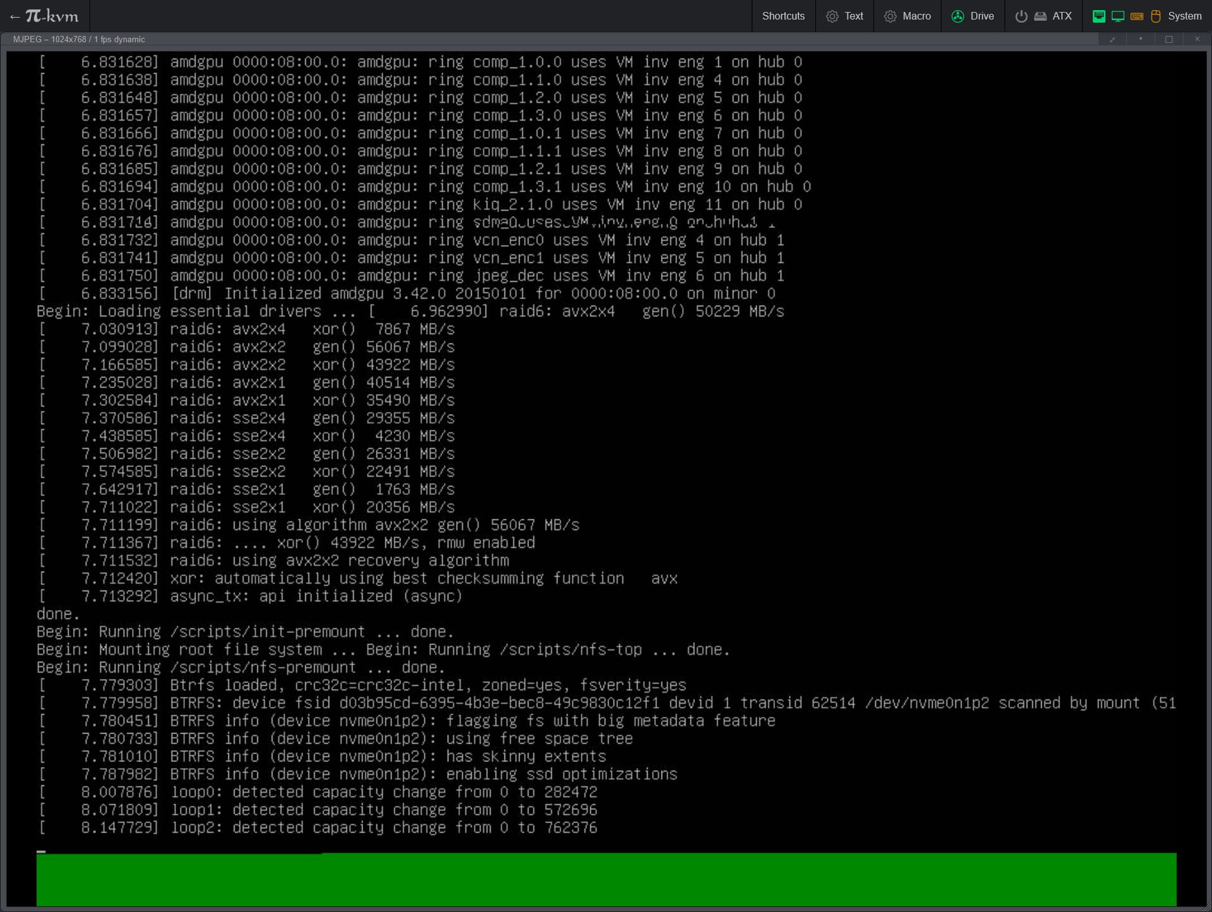Click the orange keyboard status icon

click(x=1137, y=16)
